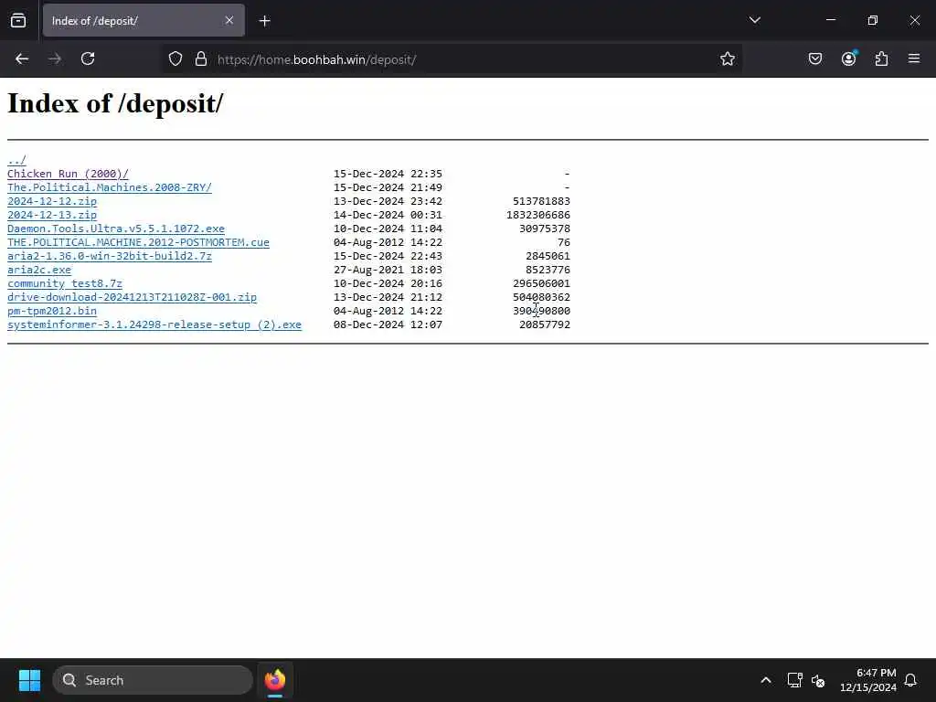Screen dimensions: 936x702
Task: Click date 15-Dec-2024 22:35
Action: click(x=388, y=174)
